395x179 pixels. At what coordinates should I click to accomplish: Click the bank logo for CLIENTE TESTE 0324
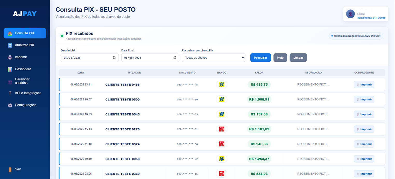[x=222, y=144]
